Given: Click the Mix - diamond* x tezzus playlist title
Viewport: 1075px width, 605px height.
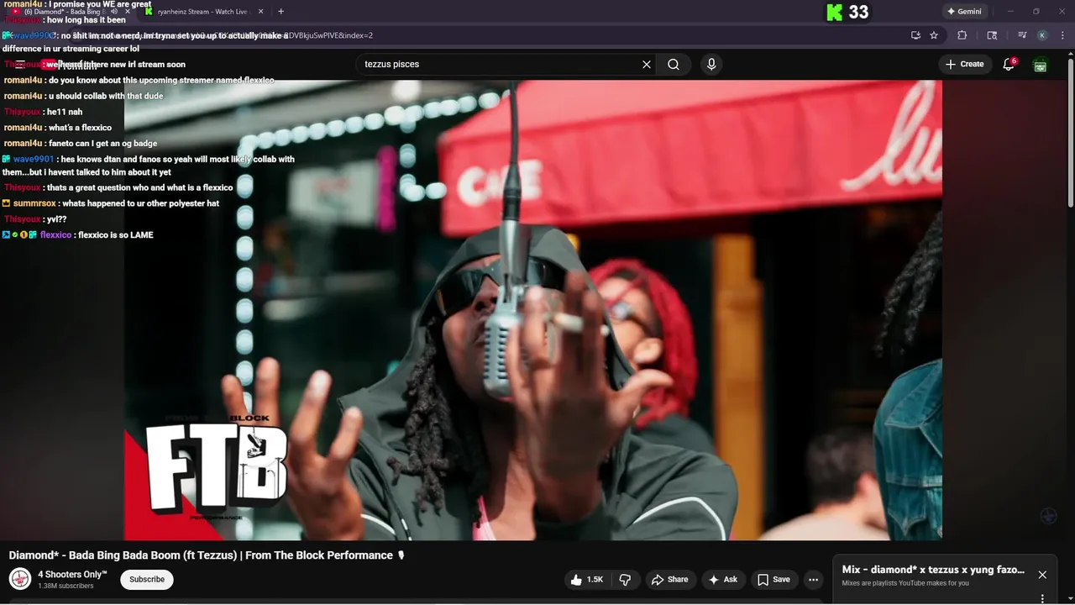Looking at the screenshot, I should (933, 570).
